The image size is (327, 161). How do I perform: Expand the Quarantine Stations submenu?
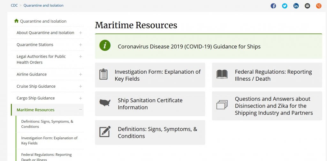(x=80, y=45)
